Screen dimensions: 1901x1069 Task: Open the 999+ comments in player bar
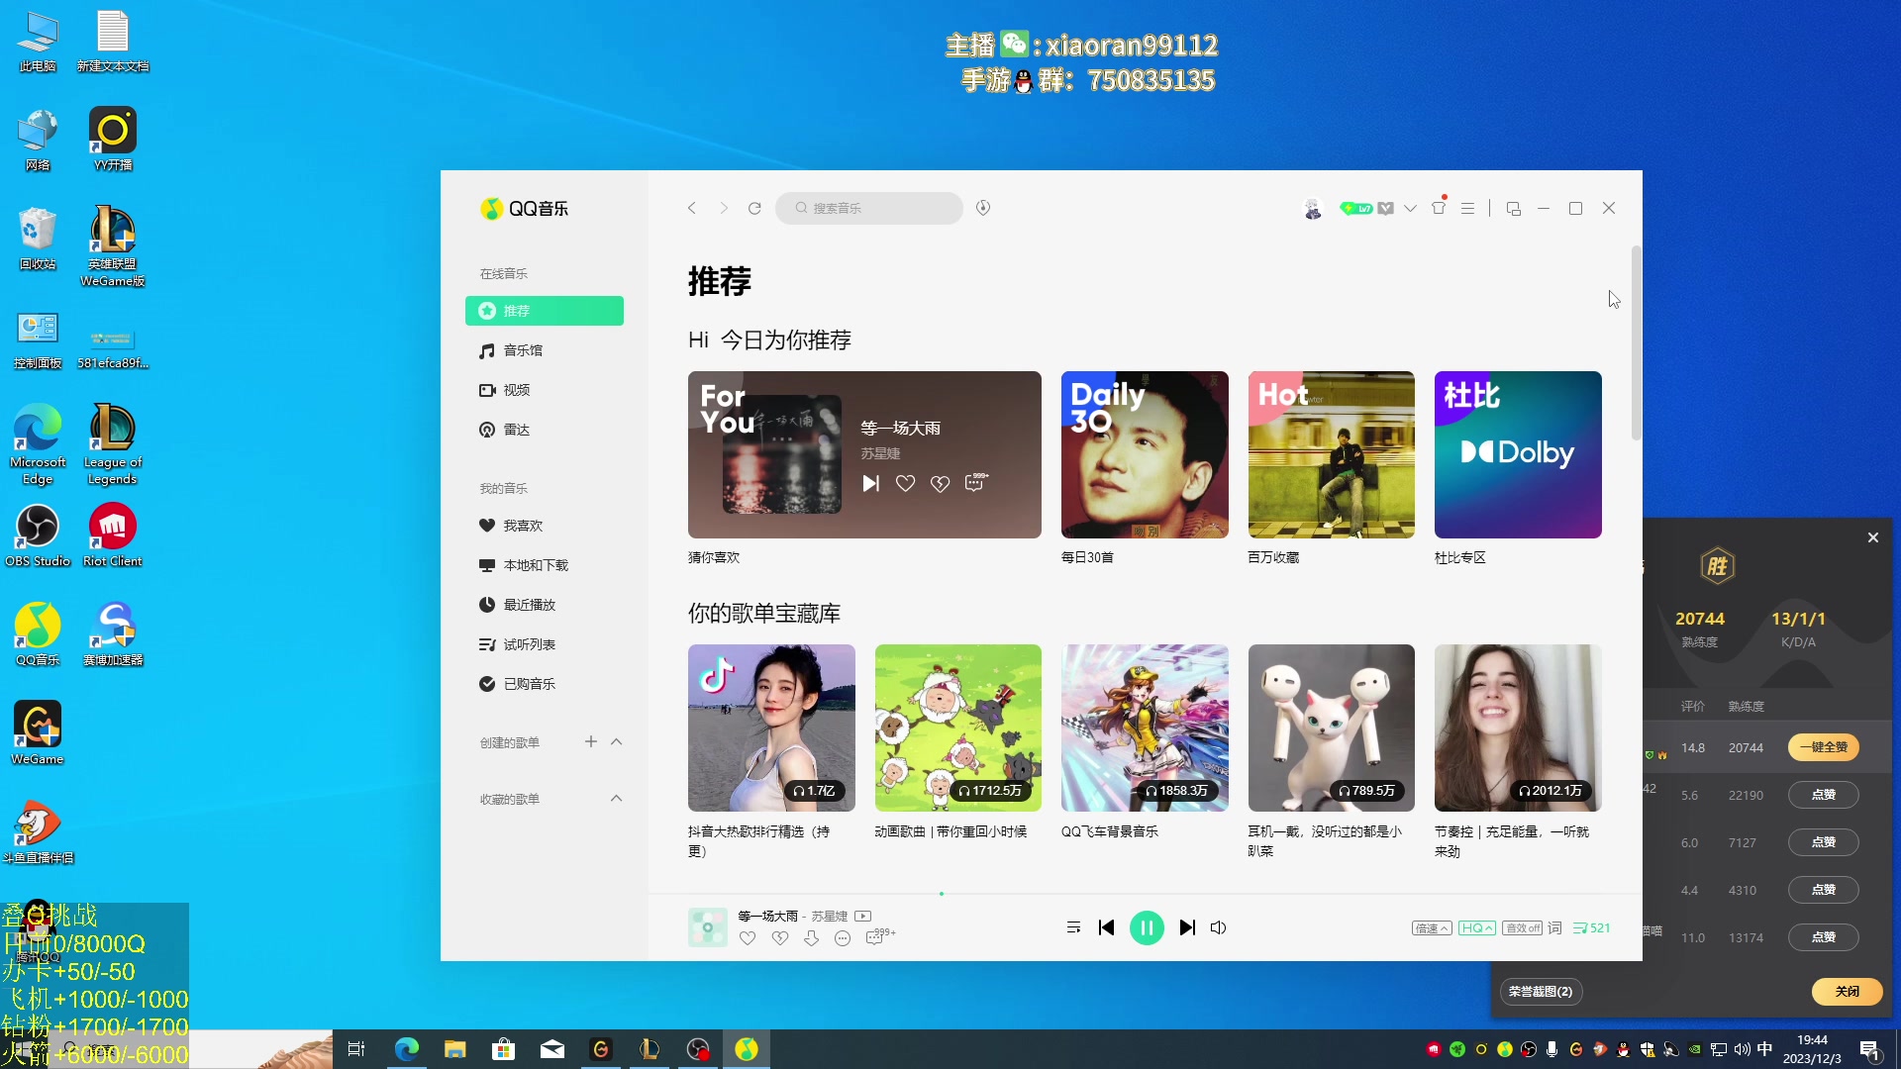pos(880,936)
